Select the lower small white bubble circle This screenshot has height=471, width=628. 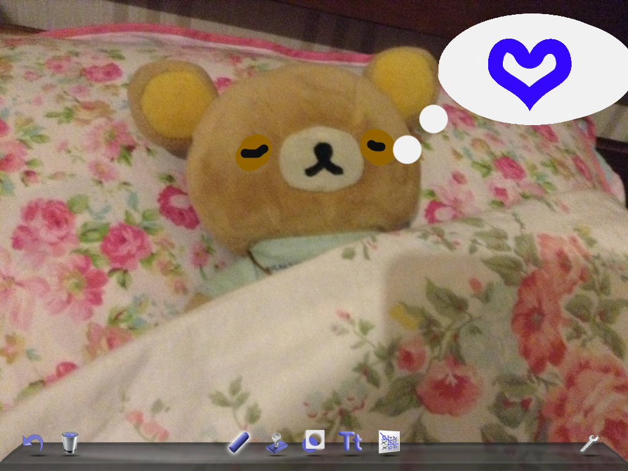point(407,150)
